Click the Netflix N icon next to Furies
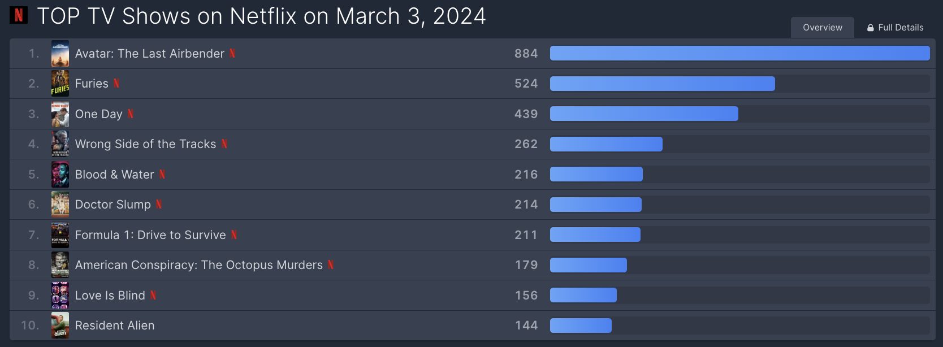 [x=116, y=84]
